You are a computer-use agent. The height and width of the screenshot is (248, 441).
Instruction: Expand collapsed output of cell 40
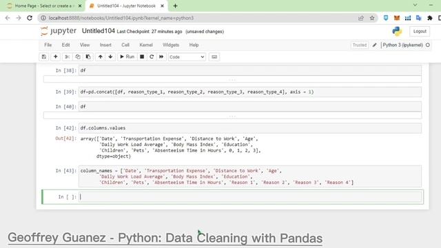[232, 116]
